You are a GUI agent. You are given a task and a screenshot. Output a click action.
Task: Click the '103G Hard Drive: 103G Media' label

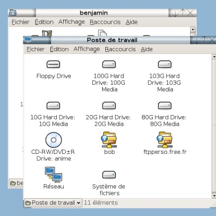[x=164, y=83]
